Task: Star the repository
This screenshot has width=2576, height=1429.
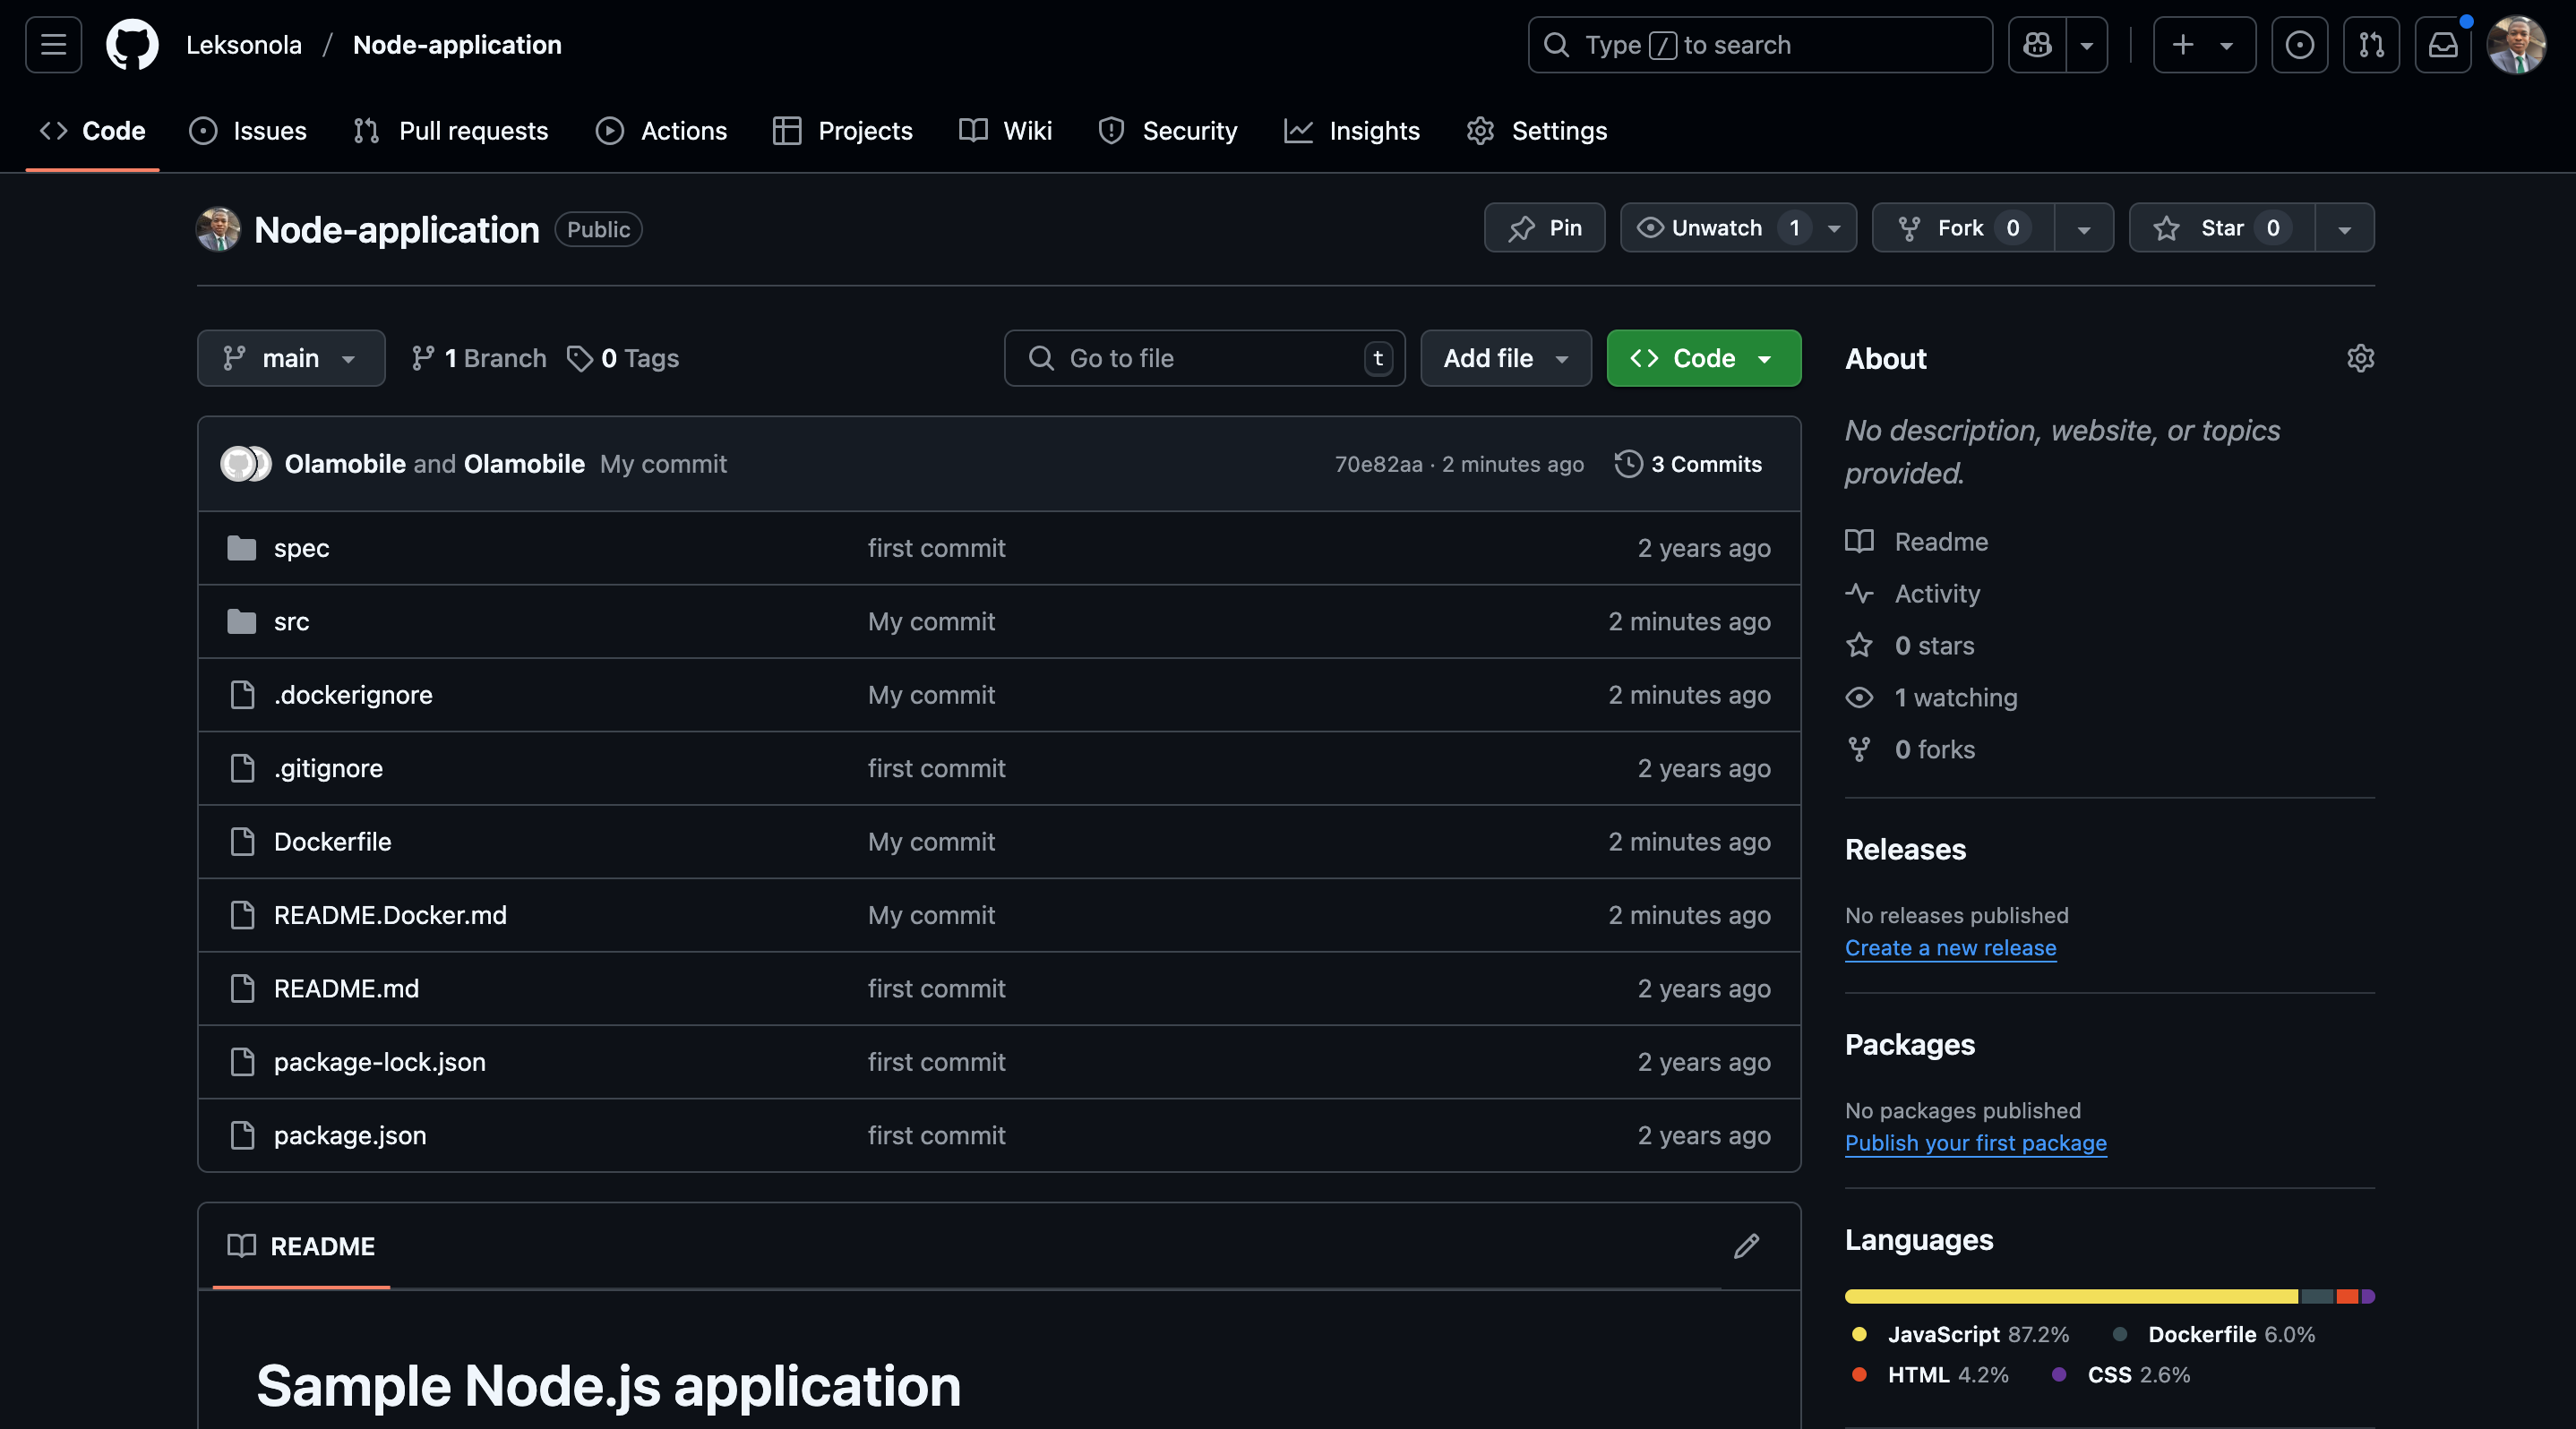Action: tap(2222, 227)
